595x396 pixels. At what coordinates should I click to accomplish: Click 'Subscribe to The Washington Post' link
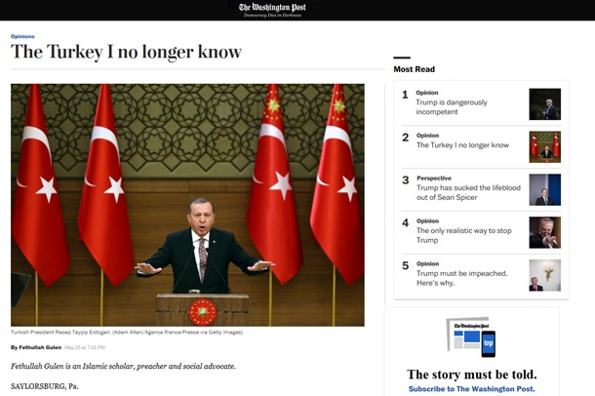pyautogui.click(x=471, y=389)
